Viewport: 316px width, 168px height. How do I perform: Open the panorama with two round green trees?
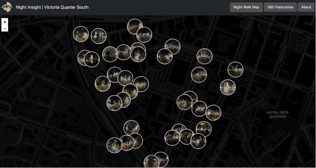coord(103,84)
